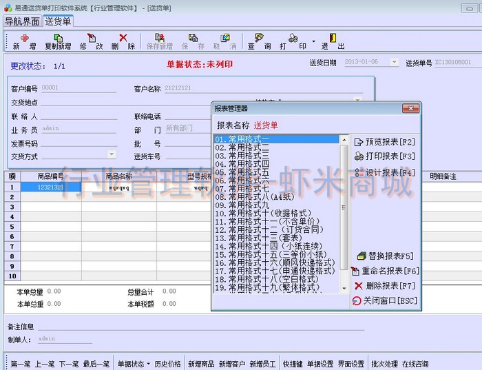Select report format 17 (申通快递格式)
This screenshot has width=482, height=370.
tap(275, 271)
